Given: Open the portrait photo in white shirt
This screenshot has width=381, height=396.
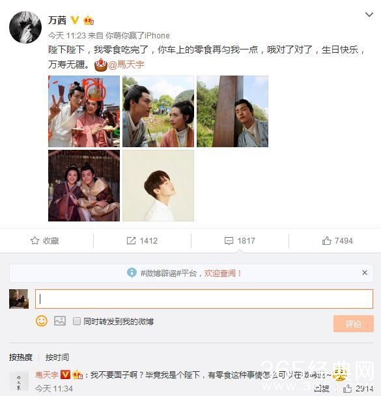Looking at the screenshot, I should coord(158,186).
